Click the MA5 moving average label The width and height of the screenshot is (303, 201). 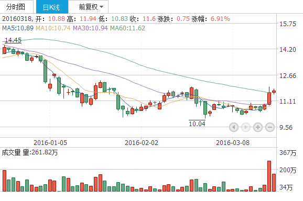click(x=18, y=28)
